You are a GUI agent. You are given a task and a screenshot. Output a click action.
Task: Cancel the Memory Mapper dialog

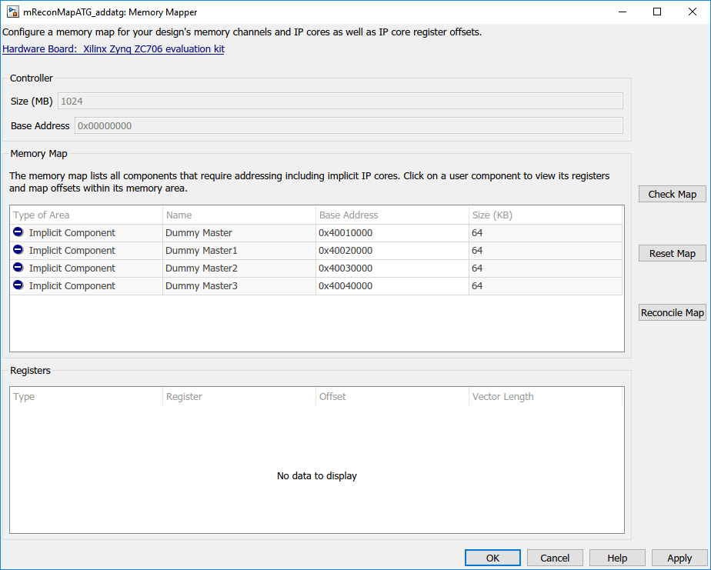click(x=555, y=558)
